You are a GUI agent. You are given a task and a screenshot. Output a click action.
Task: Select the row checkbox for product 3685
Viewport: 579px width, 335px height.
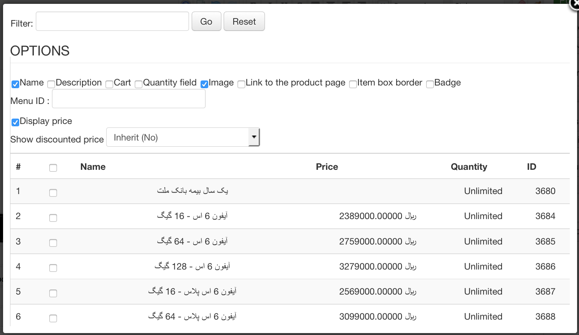53,243
